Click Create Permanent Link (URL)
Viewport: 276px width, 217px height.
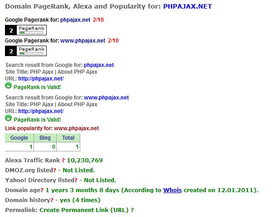tap(84, 210)
